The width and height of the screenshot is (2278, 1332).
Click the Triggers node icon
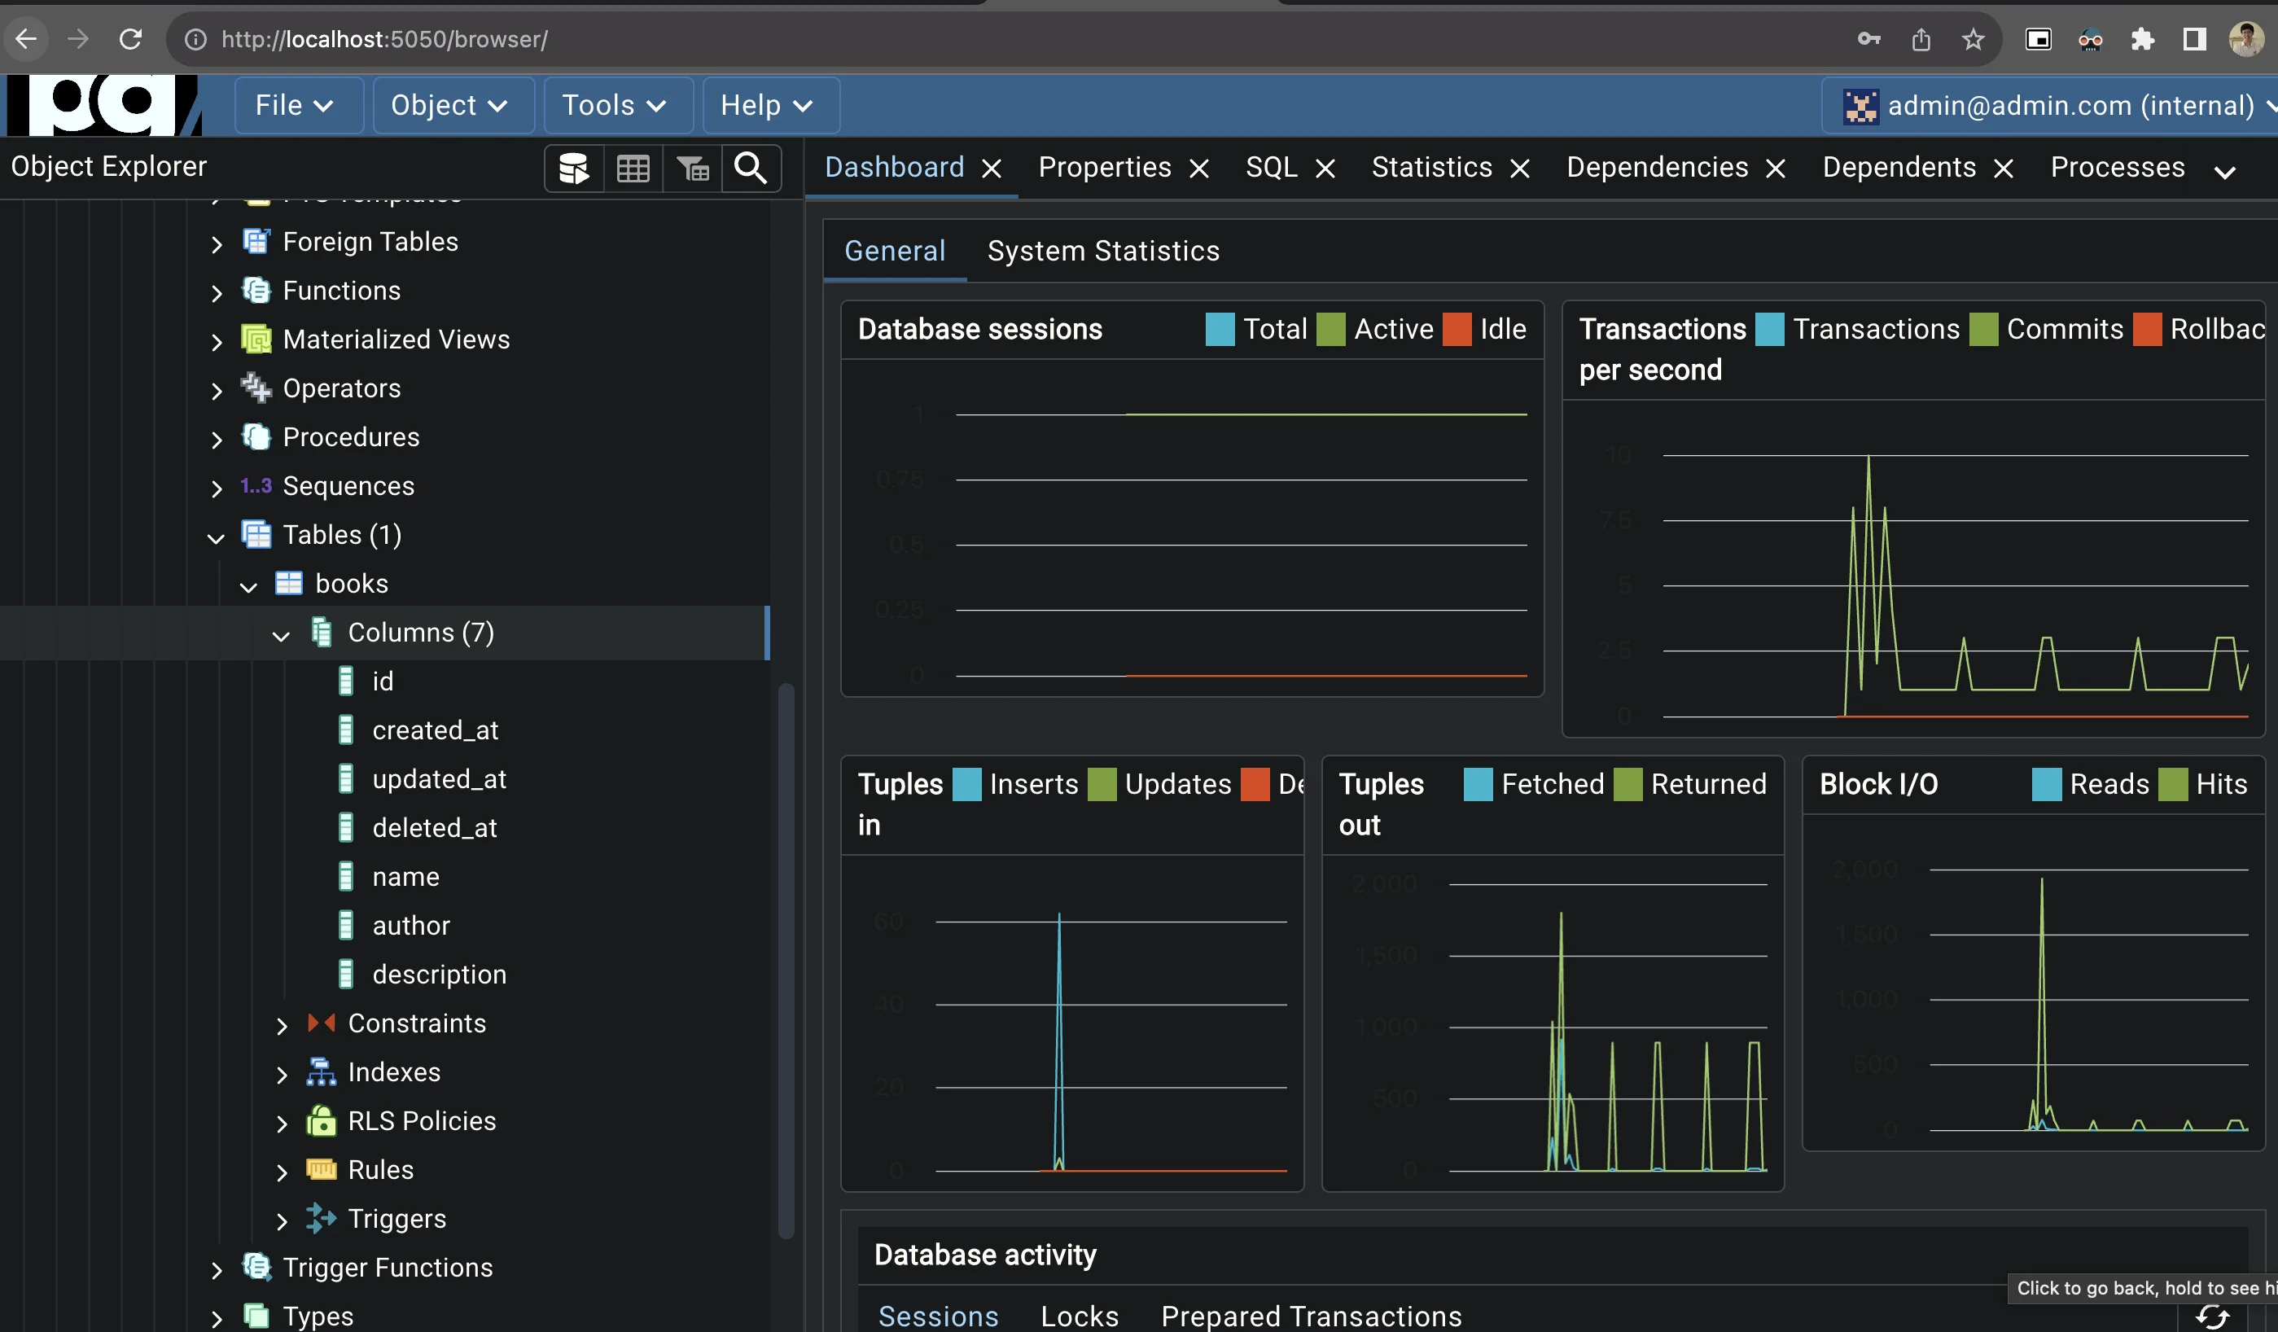(322, 1218)
